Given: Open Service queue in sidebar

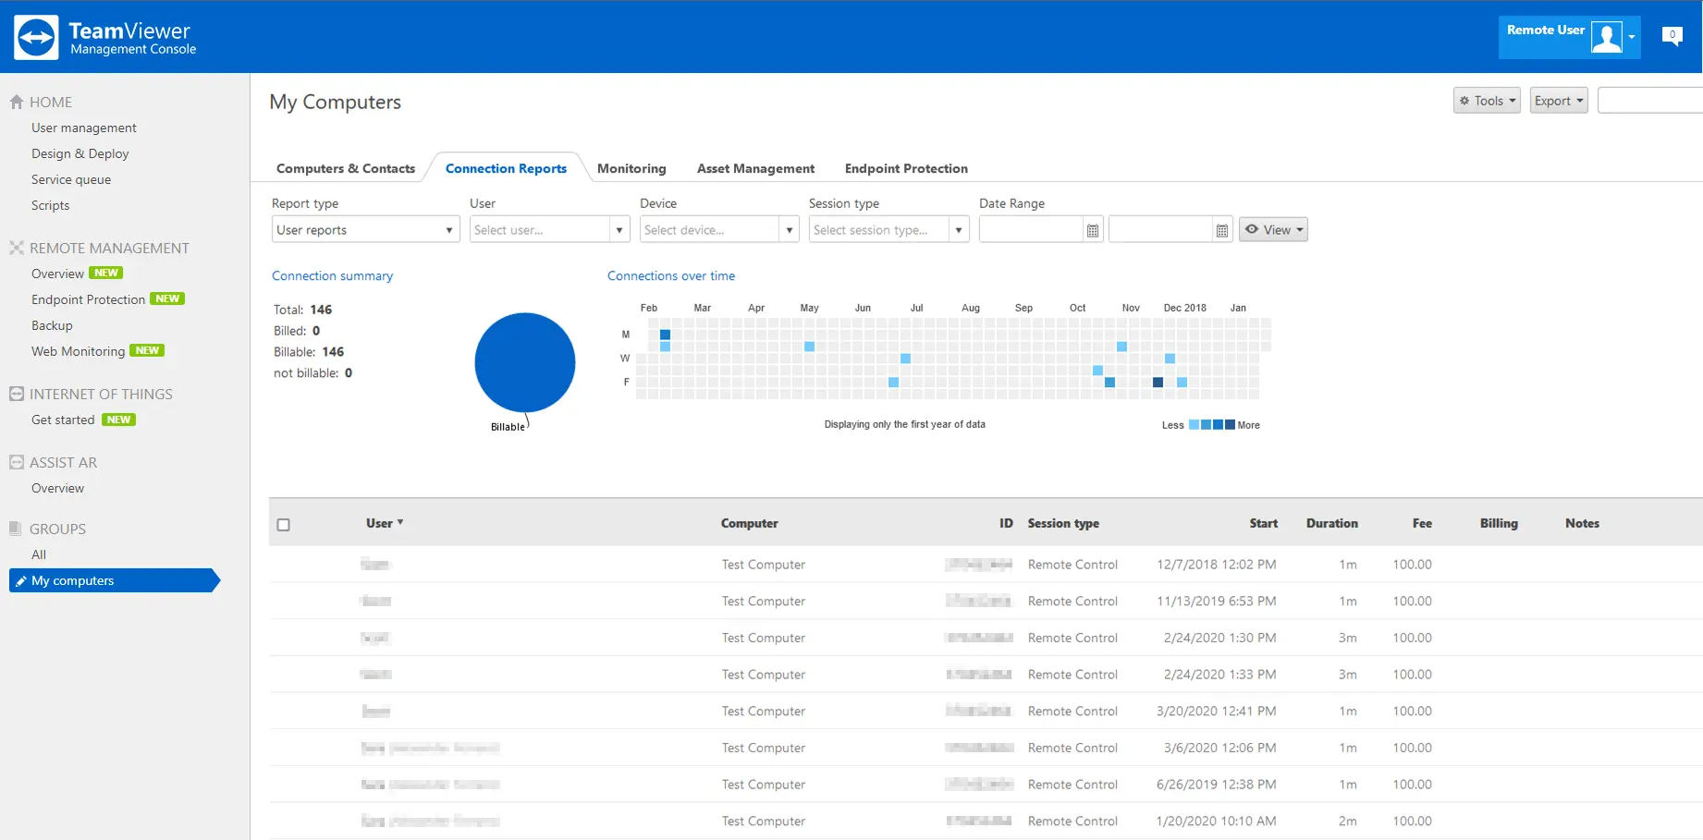Looking at the screenshot, I should [71, 179].
